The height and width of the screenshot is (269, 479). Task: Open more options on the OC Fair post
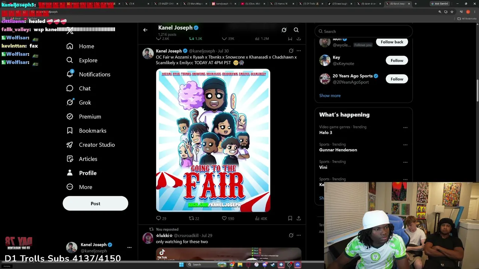tap(299, 51)
